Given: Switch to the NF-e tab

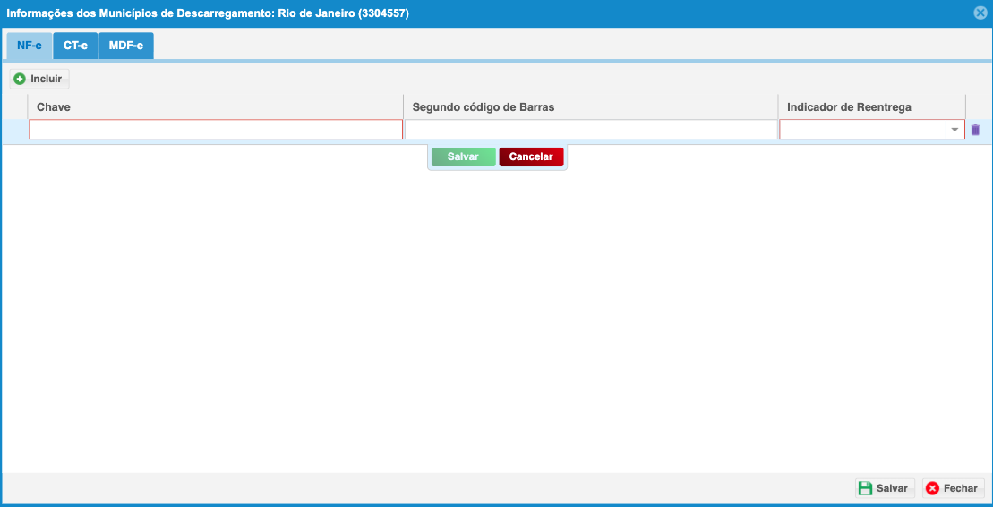Looking at the screenshot, I should tap(30, 46).
